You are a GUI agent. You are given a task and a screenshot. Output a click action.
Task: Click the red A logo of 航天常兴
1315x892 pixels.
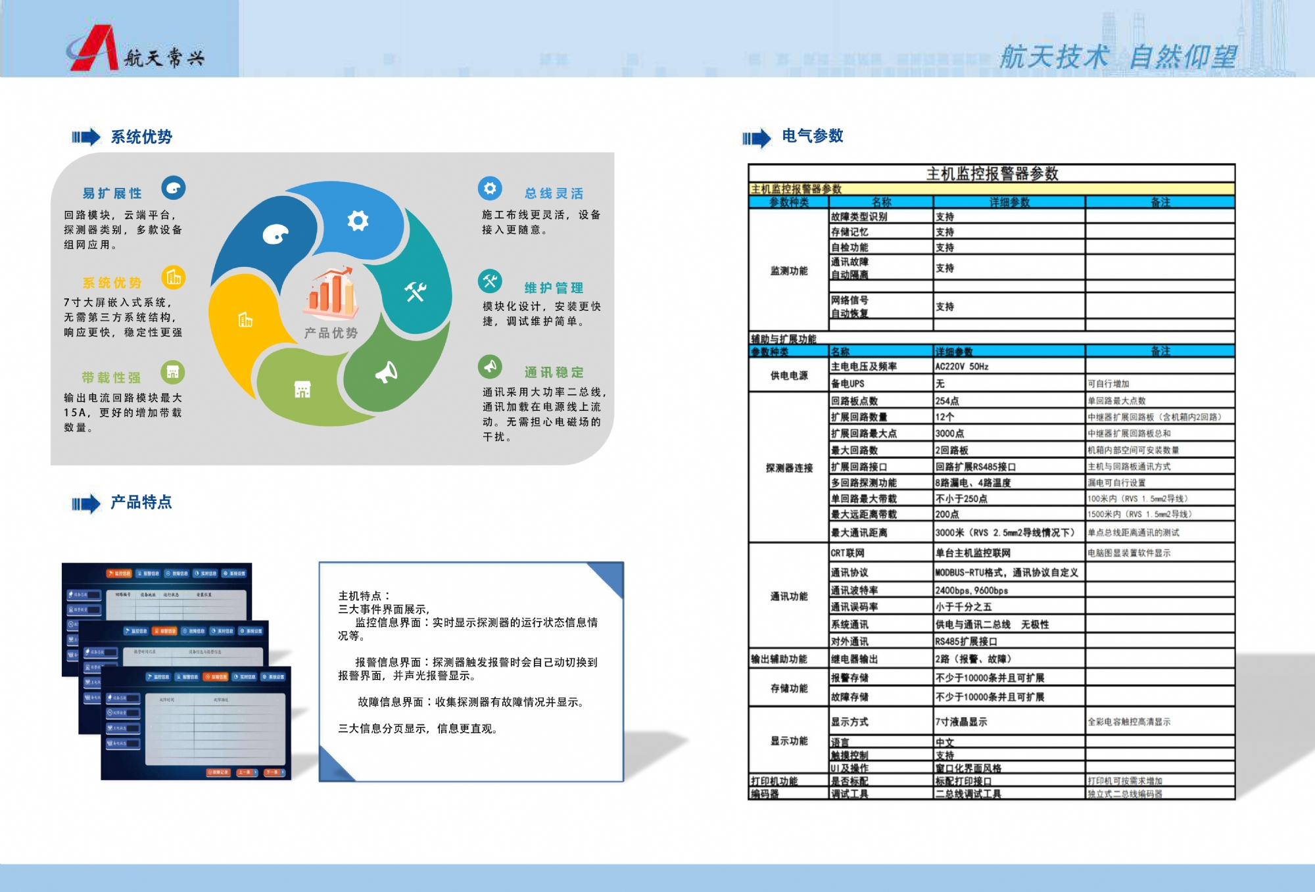pyautogui.click(x=94, y=49)
